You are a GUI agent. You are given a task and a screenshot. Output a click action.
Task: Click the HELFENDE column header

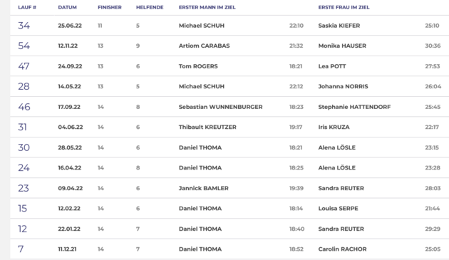(x=150, y=7)
